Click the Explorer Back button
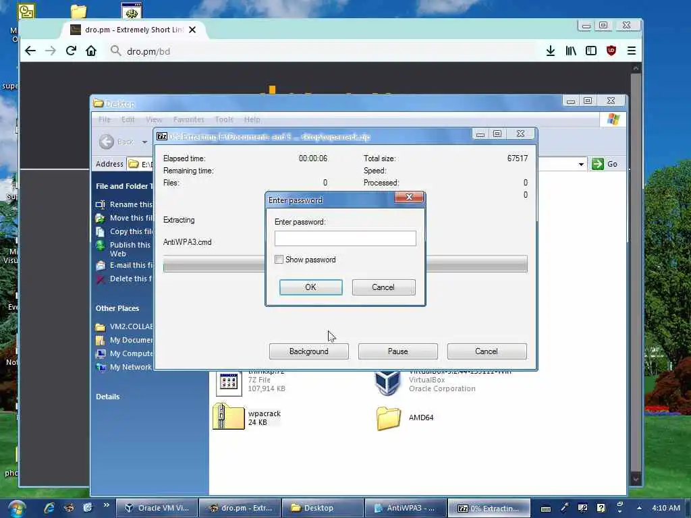 coord(116,142)
